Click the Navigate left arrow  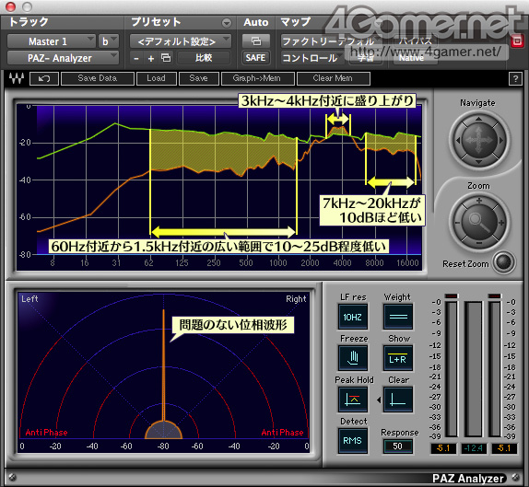tap(457, 140)
